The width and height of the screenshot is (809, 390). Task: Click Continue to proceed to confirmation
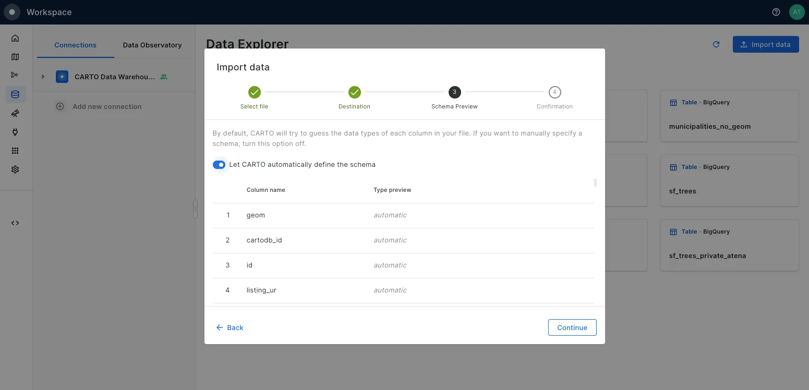[x=572, y=327]
